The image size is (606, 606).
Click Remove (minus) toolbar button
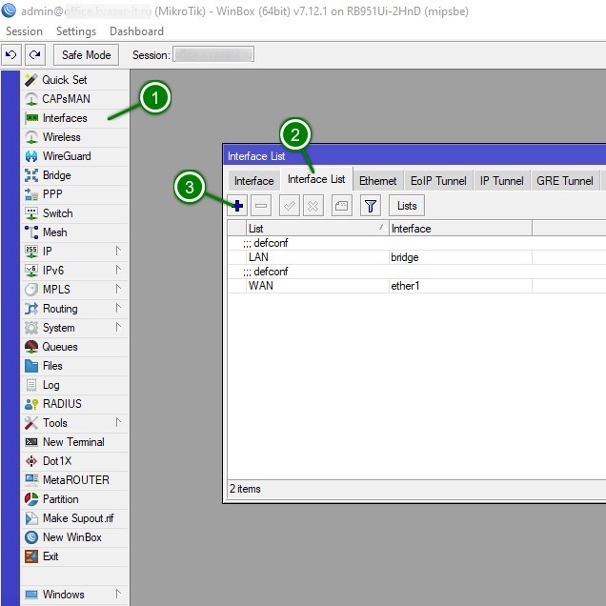pos(261,206)
